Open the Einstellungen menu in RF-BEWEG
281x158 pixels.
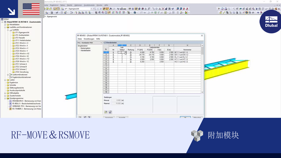(x=89, y=39)
